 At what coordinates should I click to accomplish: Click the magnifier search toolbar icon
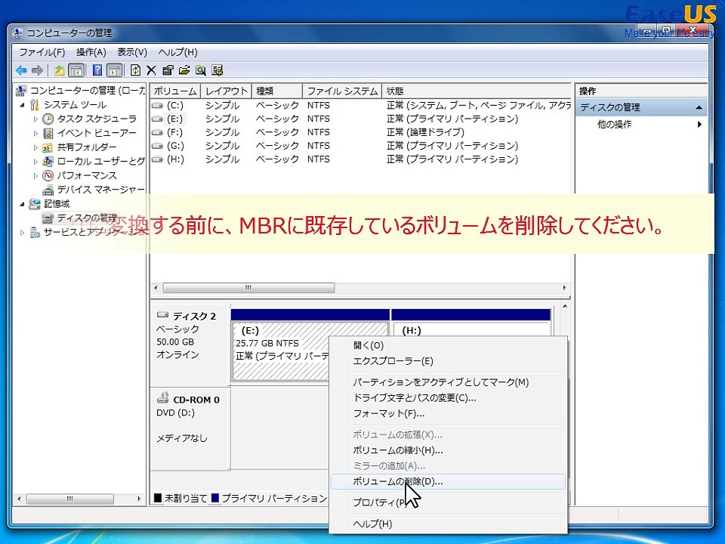[x=200, y=70]
